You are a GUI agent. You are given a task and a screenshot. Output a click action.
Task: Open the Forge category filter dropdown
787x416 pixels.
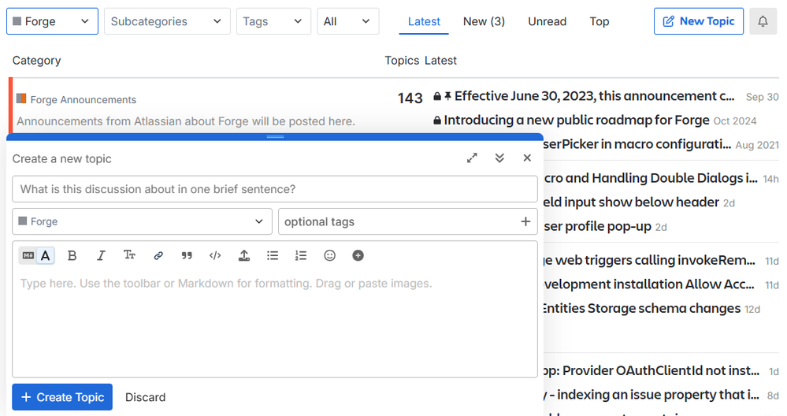pyautogui.click(x=52, y=21)
